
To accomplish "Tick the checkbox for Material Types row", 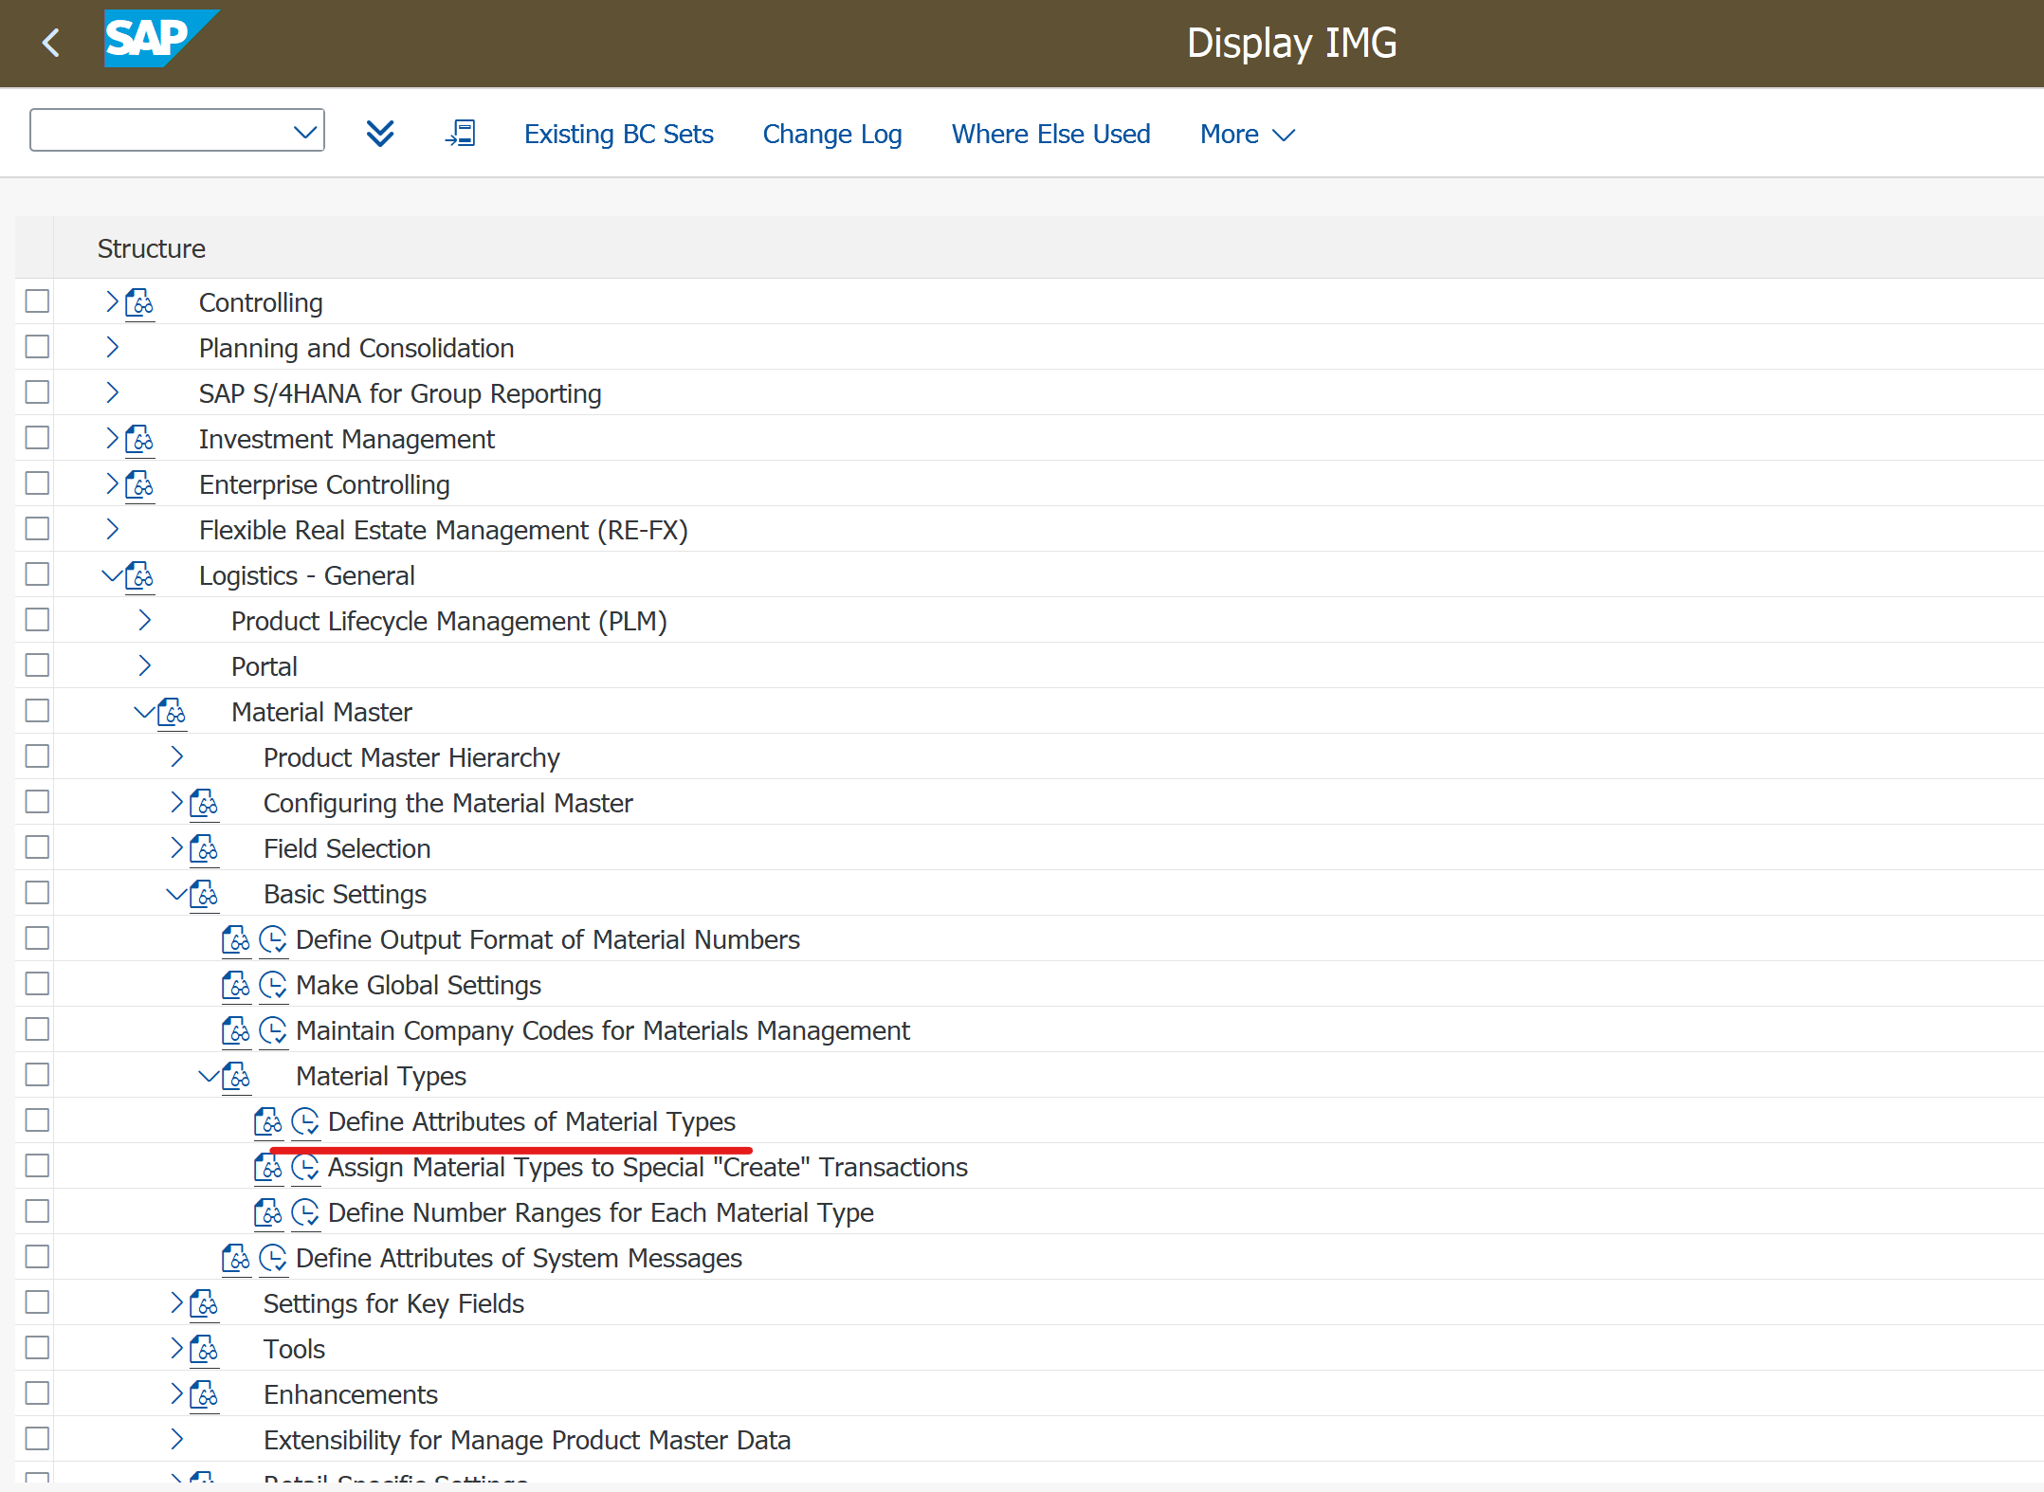I will click(x=37, y=1075).
